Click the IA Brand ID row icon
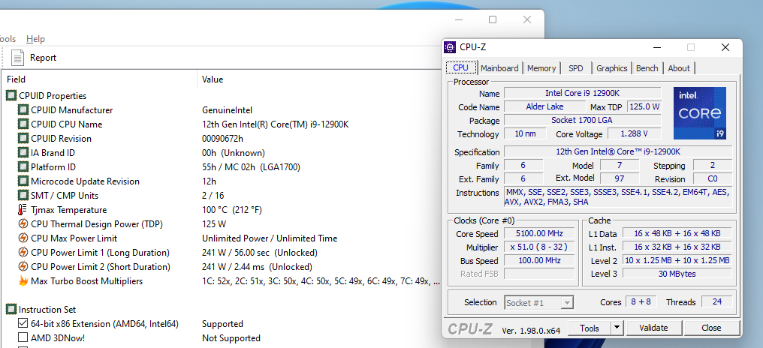The height and width of the screenshot is (348, 763). (23, 152)
